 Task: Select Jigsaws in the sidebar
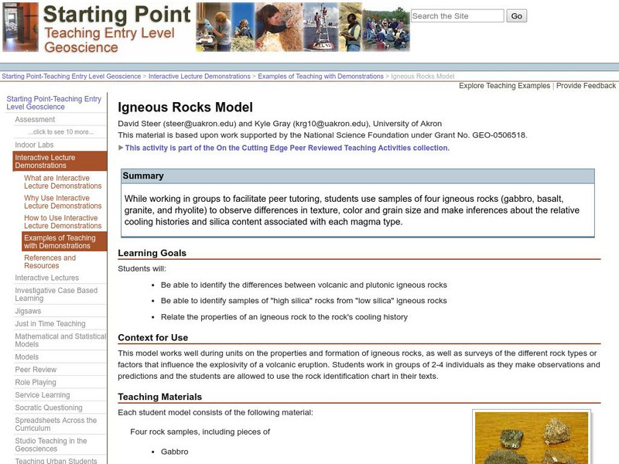[x=28, y=311]
